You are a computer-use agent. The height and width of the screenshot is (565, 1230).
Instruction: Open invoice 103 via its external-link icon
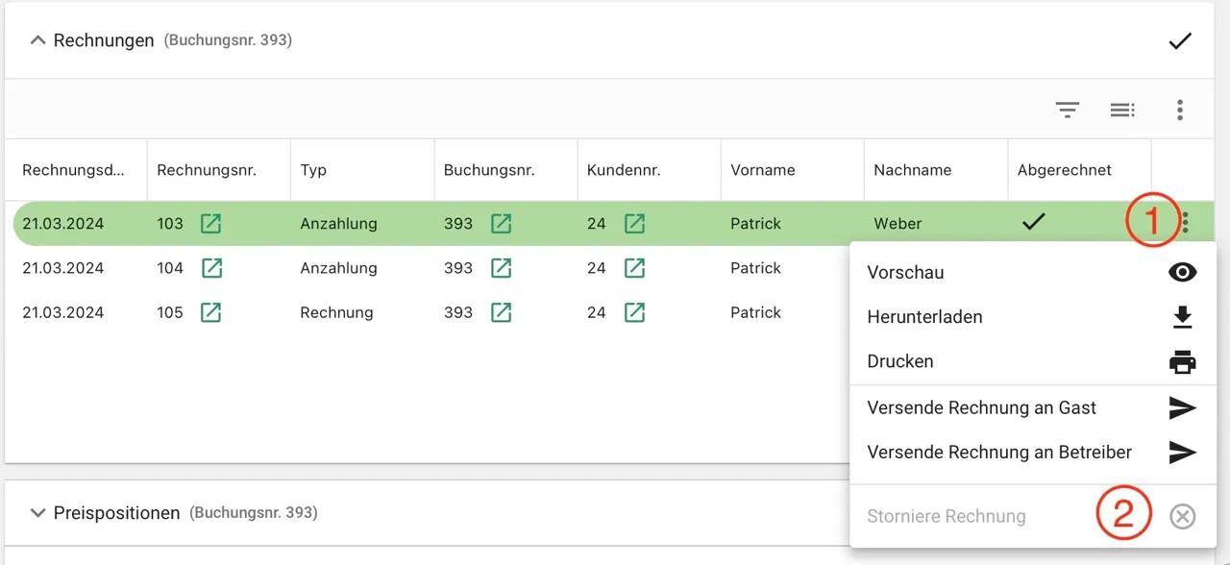[x=210, y=224]
